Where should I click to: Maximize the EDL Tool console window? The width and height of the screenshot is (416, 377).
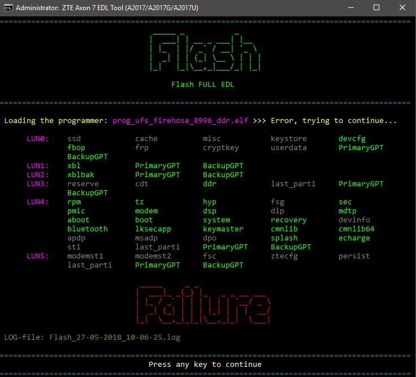pos(376,8)
